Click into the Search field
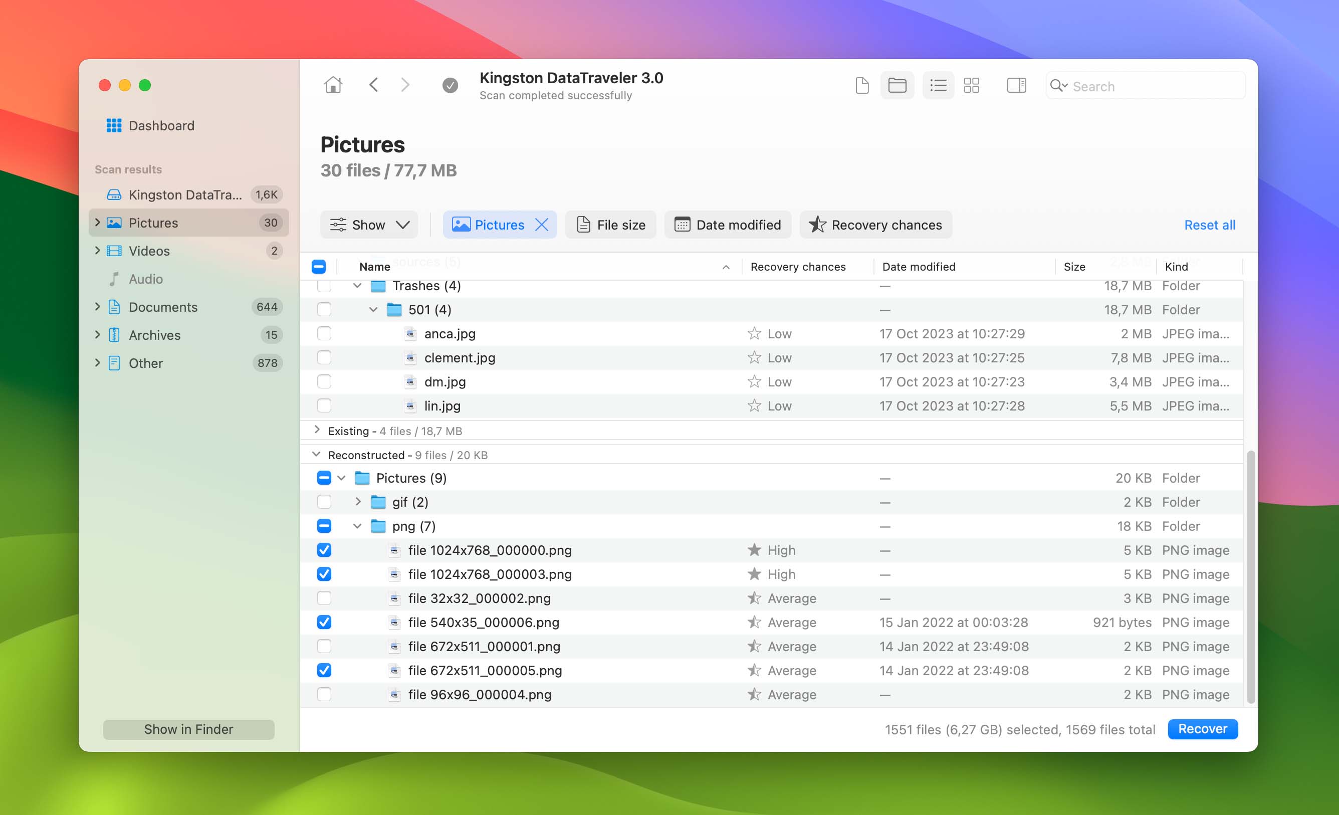Viewport: 1339px width, 815px height. pos(1146,86)
